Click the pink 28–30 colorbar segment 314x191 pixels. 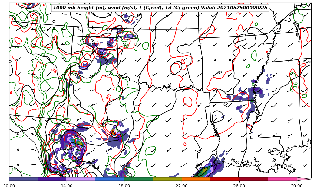[x=282, y=179]
